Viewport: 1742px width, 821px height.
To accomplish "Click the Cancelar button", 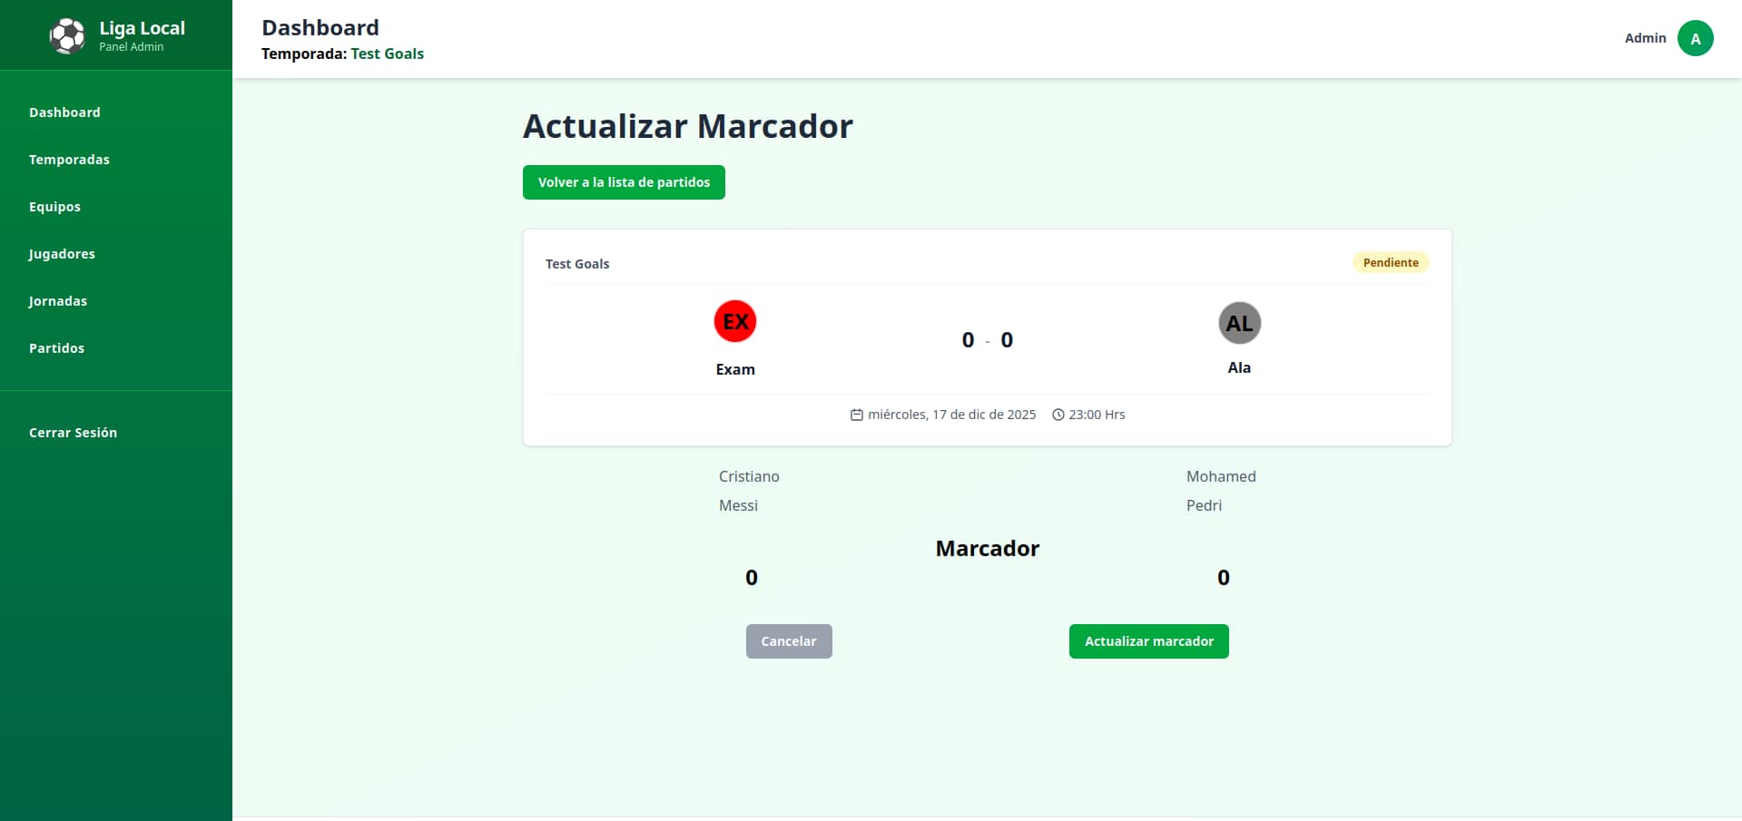I will [789, 641].
